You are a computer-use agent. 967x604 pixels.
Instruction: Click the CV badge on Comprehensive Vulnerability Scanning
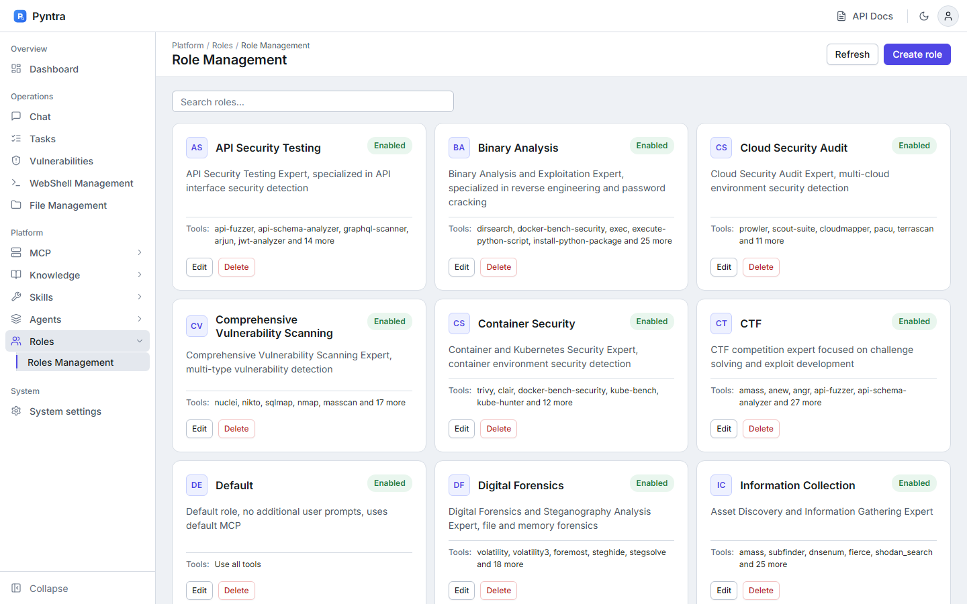[x=197, y=326]
